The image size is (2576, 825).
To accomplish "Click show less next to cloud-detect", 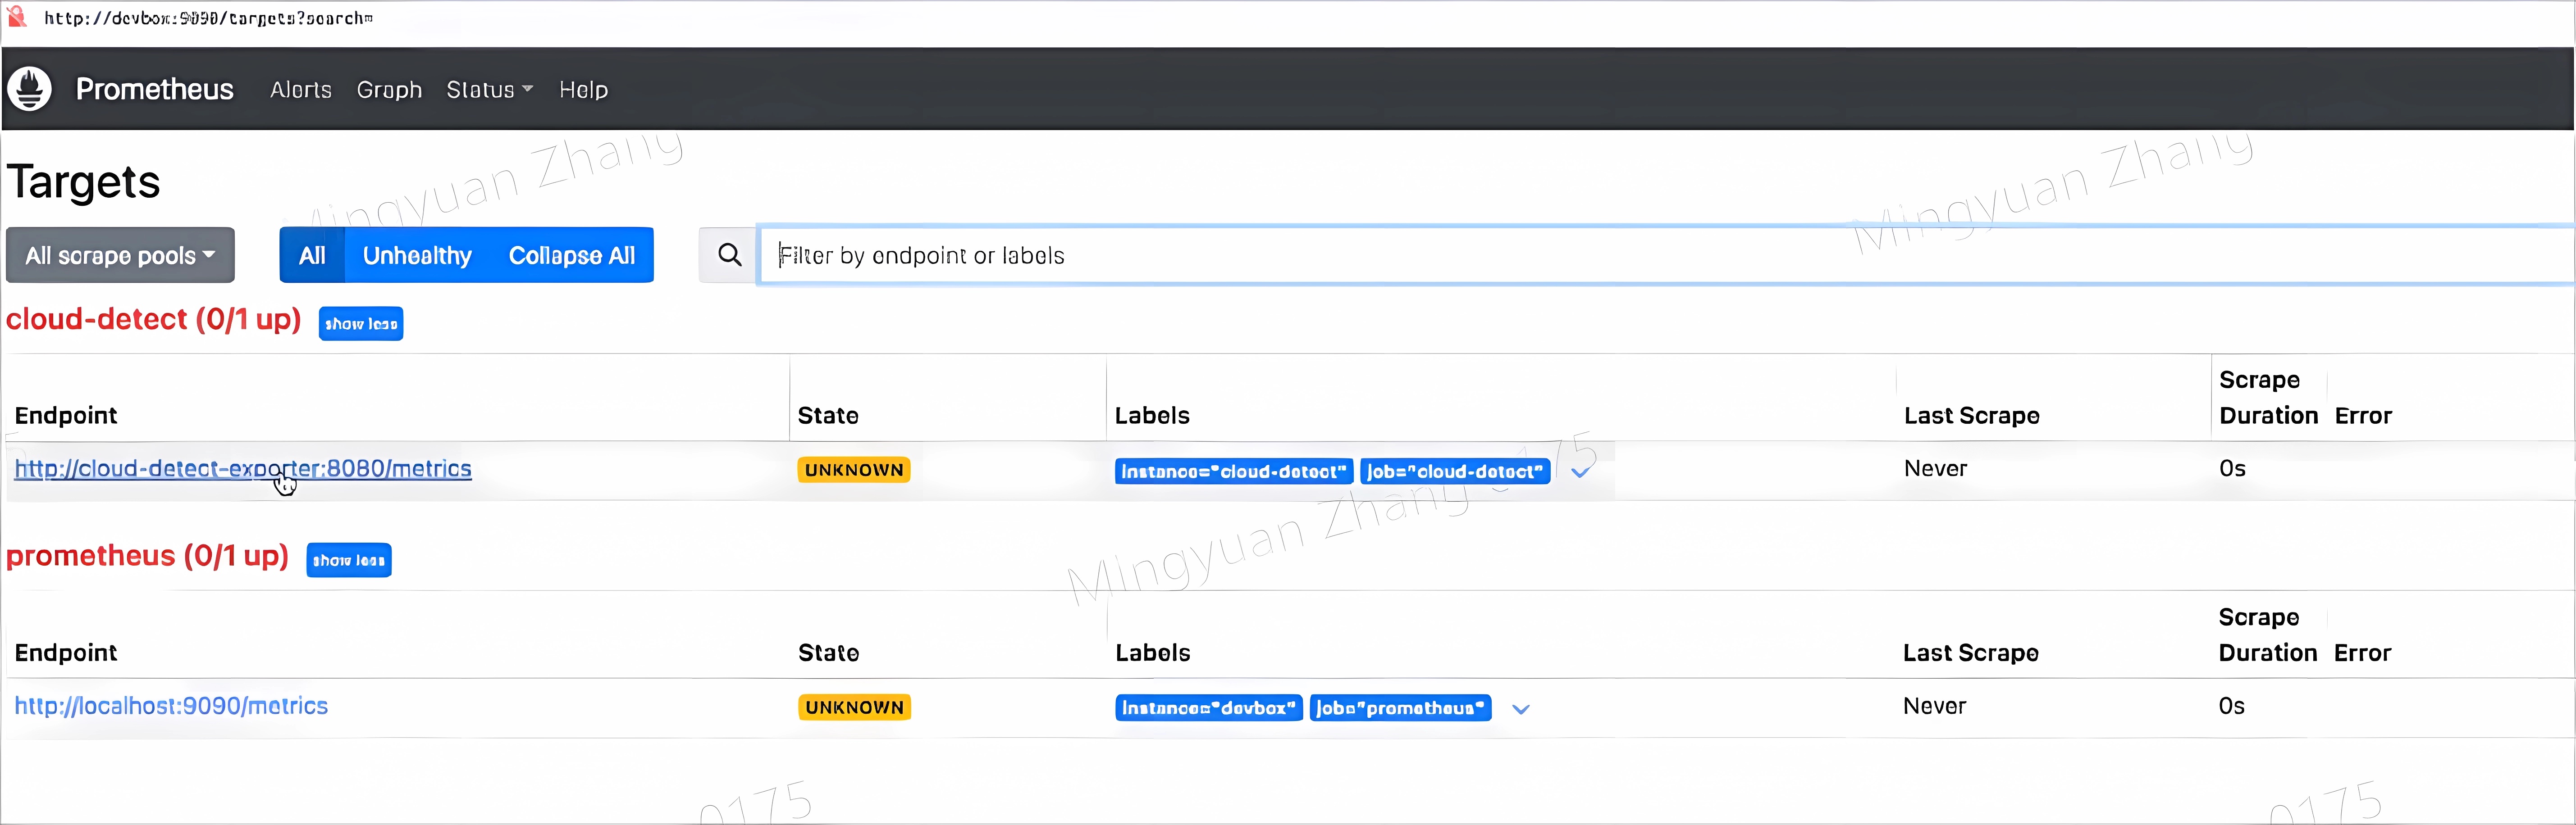I will coord(361,324).
